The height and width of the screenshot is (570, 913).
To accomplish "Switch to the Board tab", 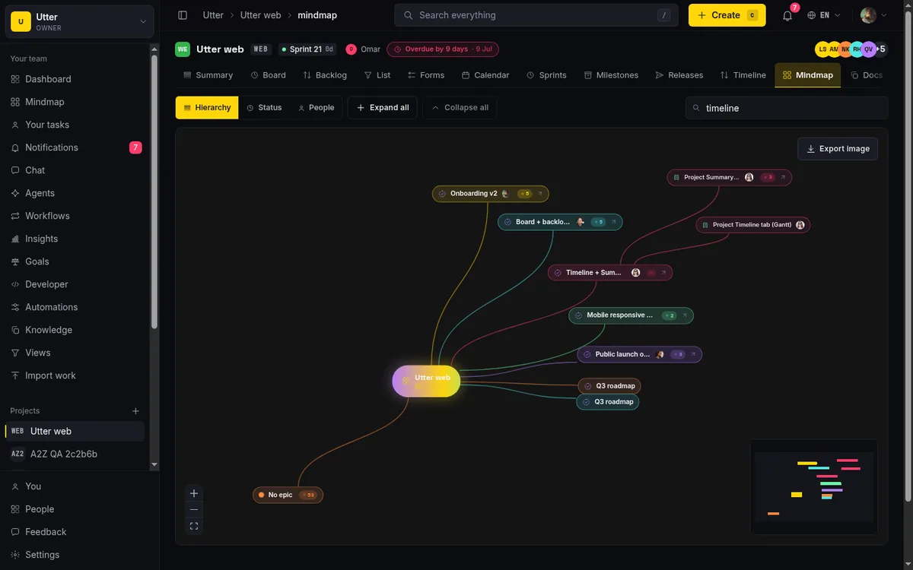I will pyautogui.click(x=269, y=75).
